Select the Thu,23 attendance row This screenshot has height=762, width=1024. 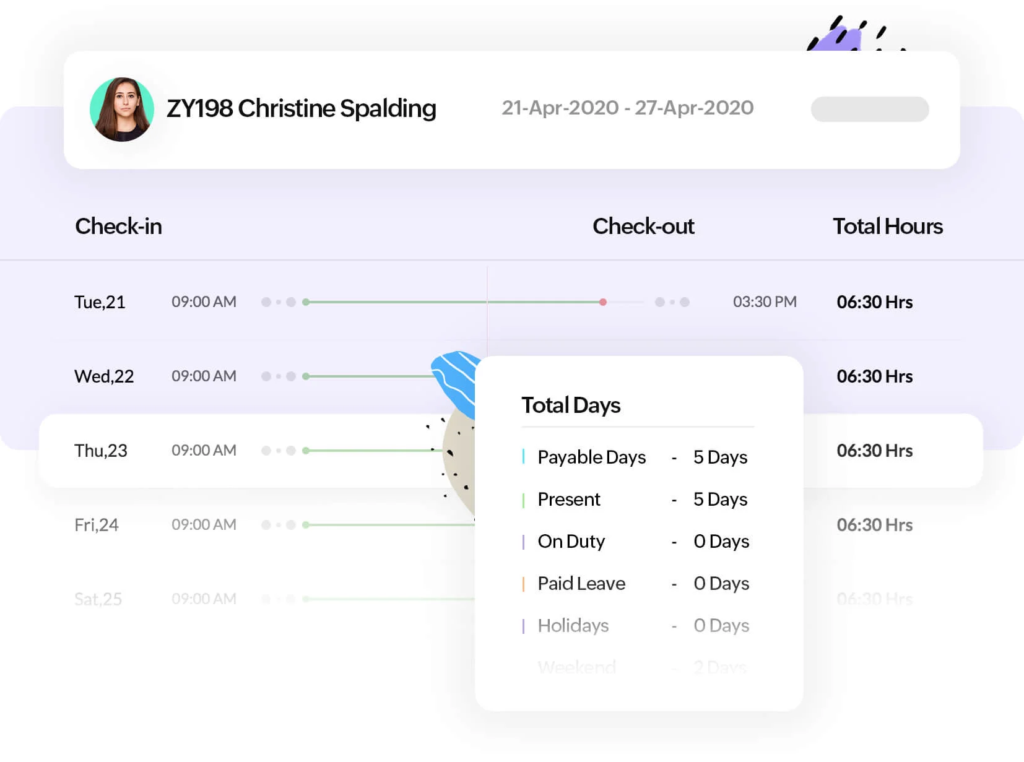click(x=511, y=451)
